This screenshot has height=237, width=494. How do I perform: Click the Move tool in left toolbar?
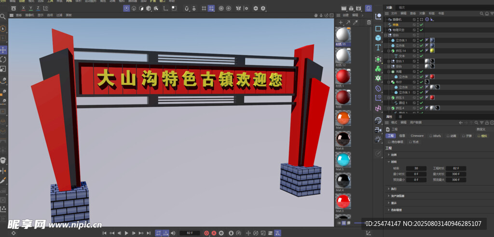(3, 50)
